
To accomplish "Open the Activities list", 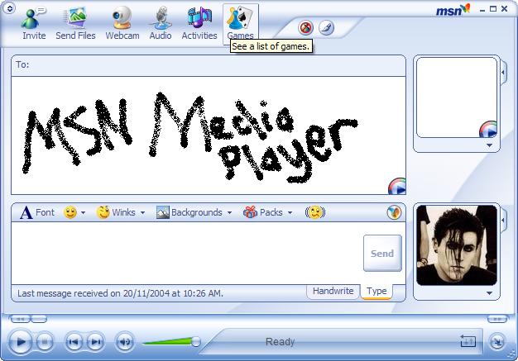I will [199, 23].
